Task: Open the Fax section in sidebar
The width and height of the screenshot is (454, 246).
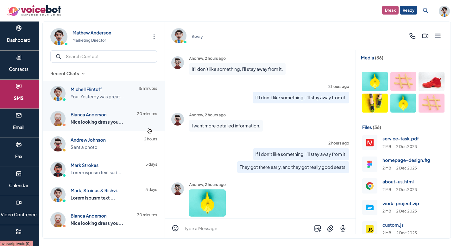Action: click(19, 152)
